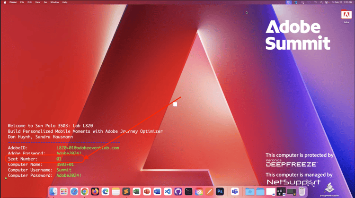Open Microsoft Excel from the Dock
Screen dimensions: 355x198
136,192
